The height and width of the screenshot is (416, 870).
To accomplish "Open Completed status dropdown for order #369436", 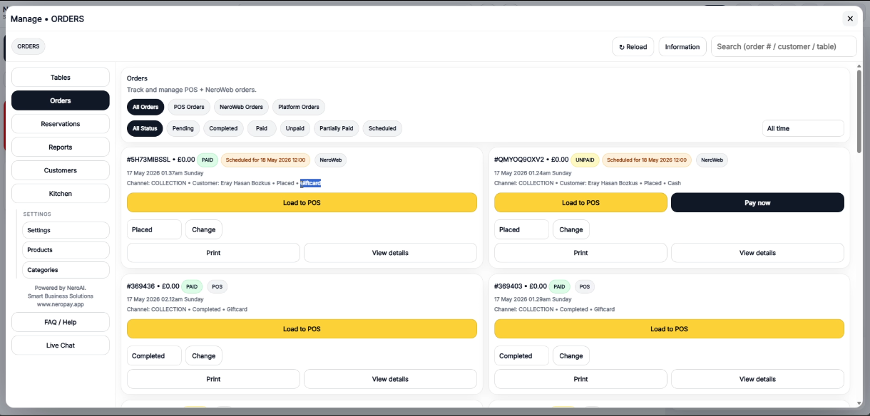I will (x=154, y=355).
